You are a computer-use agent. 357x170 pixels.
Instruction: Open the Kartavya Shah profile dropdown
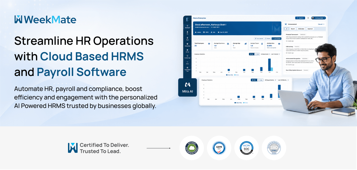point(318,18)
